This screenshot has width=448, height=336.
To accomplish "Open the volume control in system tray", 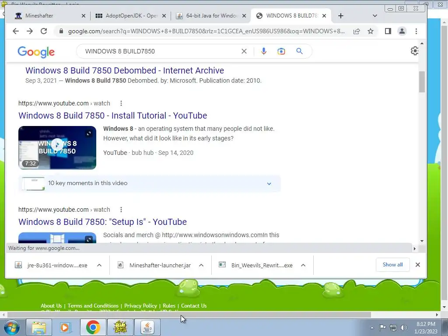I will point(404,328).
